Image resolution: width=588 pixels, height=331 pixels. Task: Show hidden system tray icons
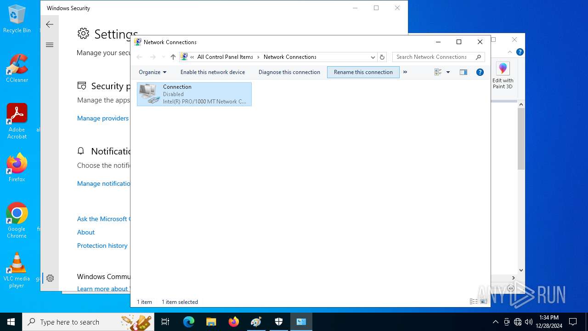click(x=495, y=322)
